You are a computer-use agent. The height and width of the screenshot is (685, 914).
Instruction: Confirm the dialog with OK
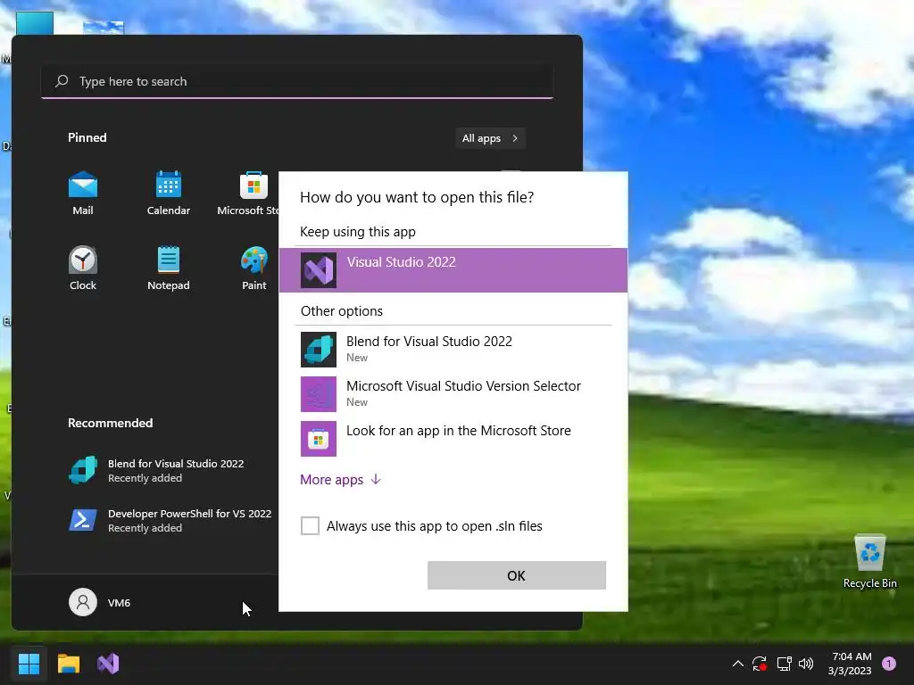point(517,575)
